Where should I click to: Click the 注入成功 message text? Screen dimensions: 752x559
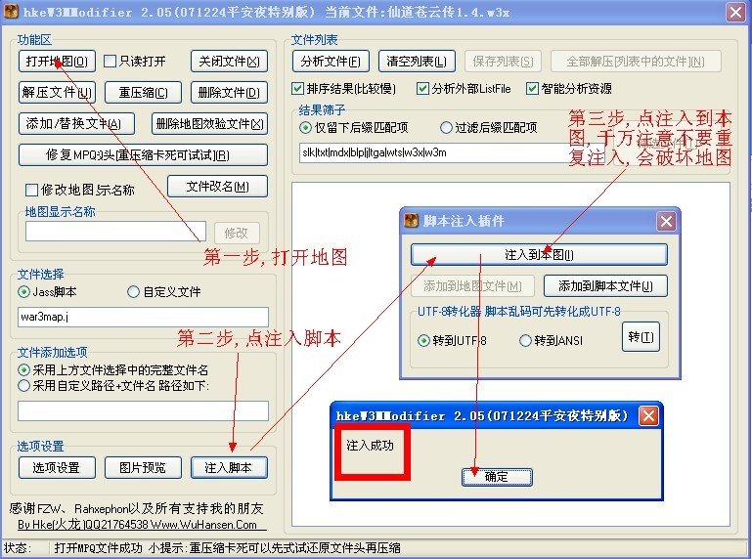point(371,446)
